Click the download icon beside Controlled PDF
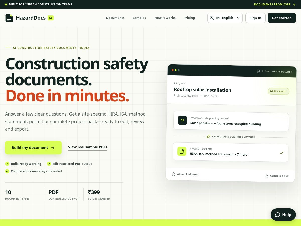Image resolution: width=301 pixels, height=226 pixels. click(x=267, y=176)
